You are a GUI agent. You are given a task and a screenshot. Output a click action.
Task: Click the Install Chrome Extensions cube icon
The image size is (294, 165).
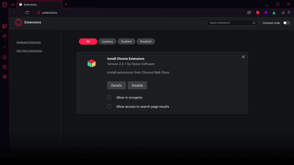tap(91, 63)
